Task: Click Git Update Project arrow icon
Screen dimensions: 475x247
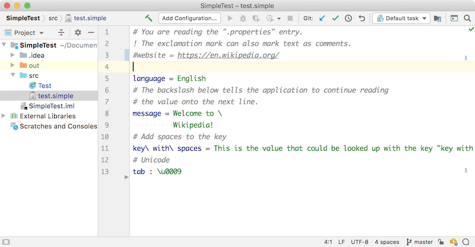Action: (x=322, y=18)
